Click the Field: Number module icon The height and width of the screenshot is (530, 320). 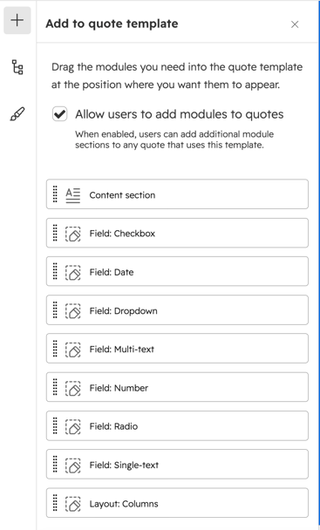tap(72, 388)
